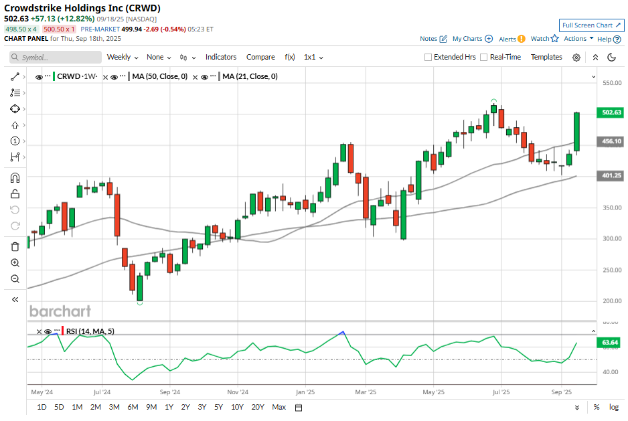The image size is (628, 421).
Task: Choose the polygon shape drawing tool
Action: point(15,109)
